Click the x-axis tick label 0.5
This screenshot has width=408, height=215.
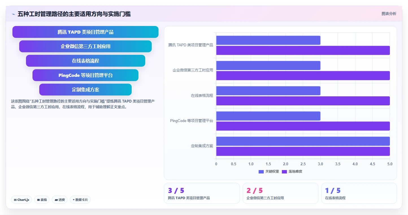(234, 164)
